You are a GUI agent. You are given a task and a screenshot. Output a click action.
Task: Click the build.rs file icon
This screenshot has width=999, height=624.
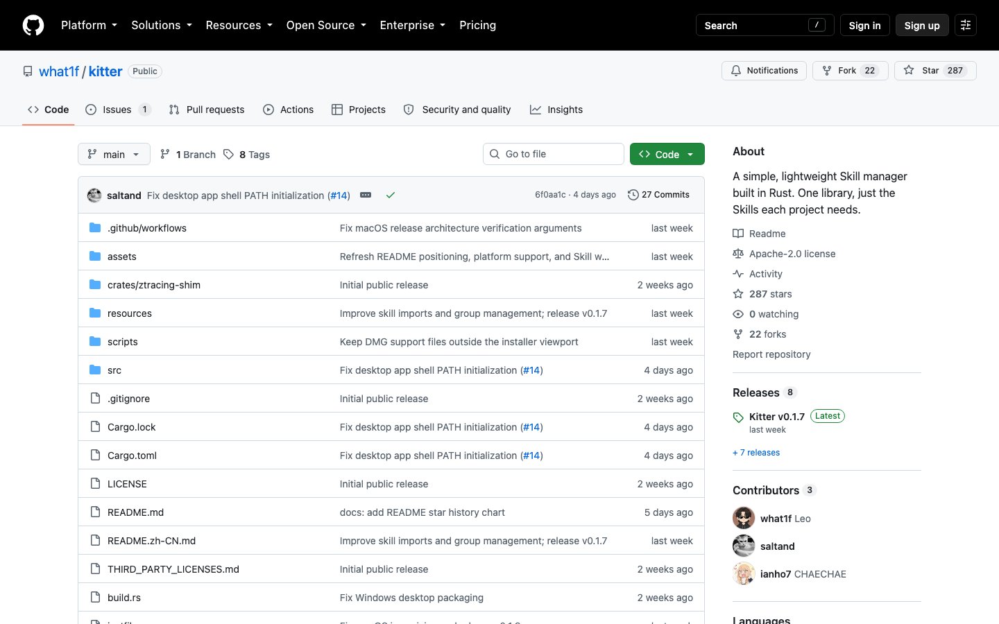pos(95,598)
